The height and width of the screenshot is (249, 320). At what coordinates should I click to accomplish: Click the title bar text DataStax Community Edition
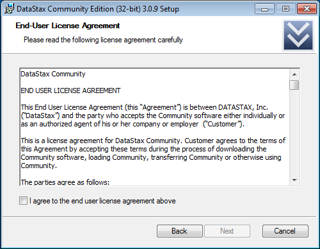pos(98,9)
